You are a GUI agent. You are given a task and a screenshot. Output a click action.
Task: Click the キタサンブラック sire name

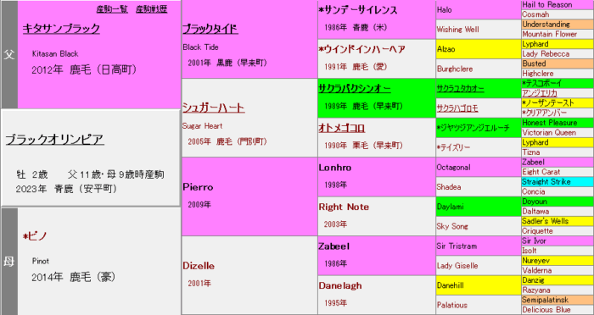pos(61,28)
